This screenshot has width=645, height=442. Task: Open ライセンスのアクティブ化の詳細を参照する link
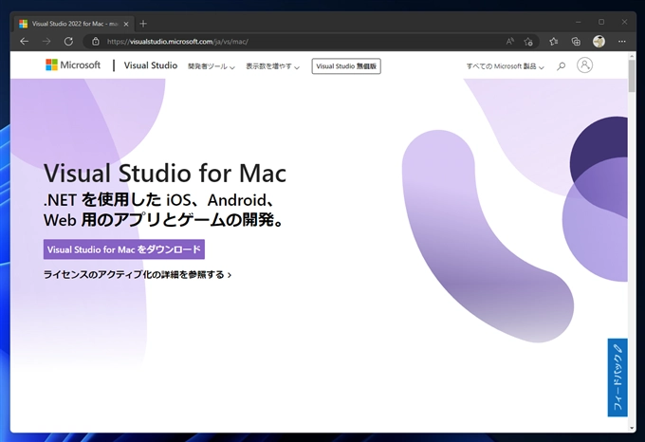click(138, 275)
